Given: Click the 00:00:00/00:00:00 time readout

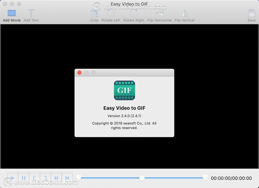Looking at the screenshot, I should pos(231,178).
